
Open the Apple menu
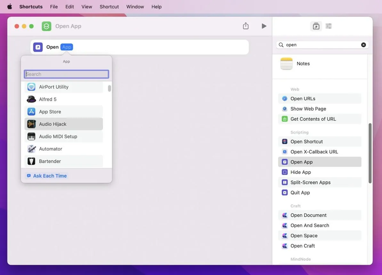10,7
